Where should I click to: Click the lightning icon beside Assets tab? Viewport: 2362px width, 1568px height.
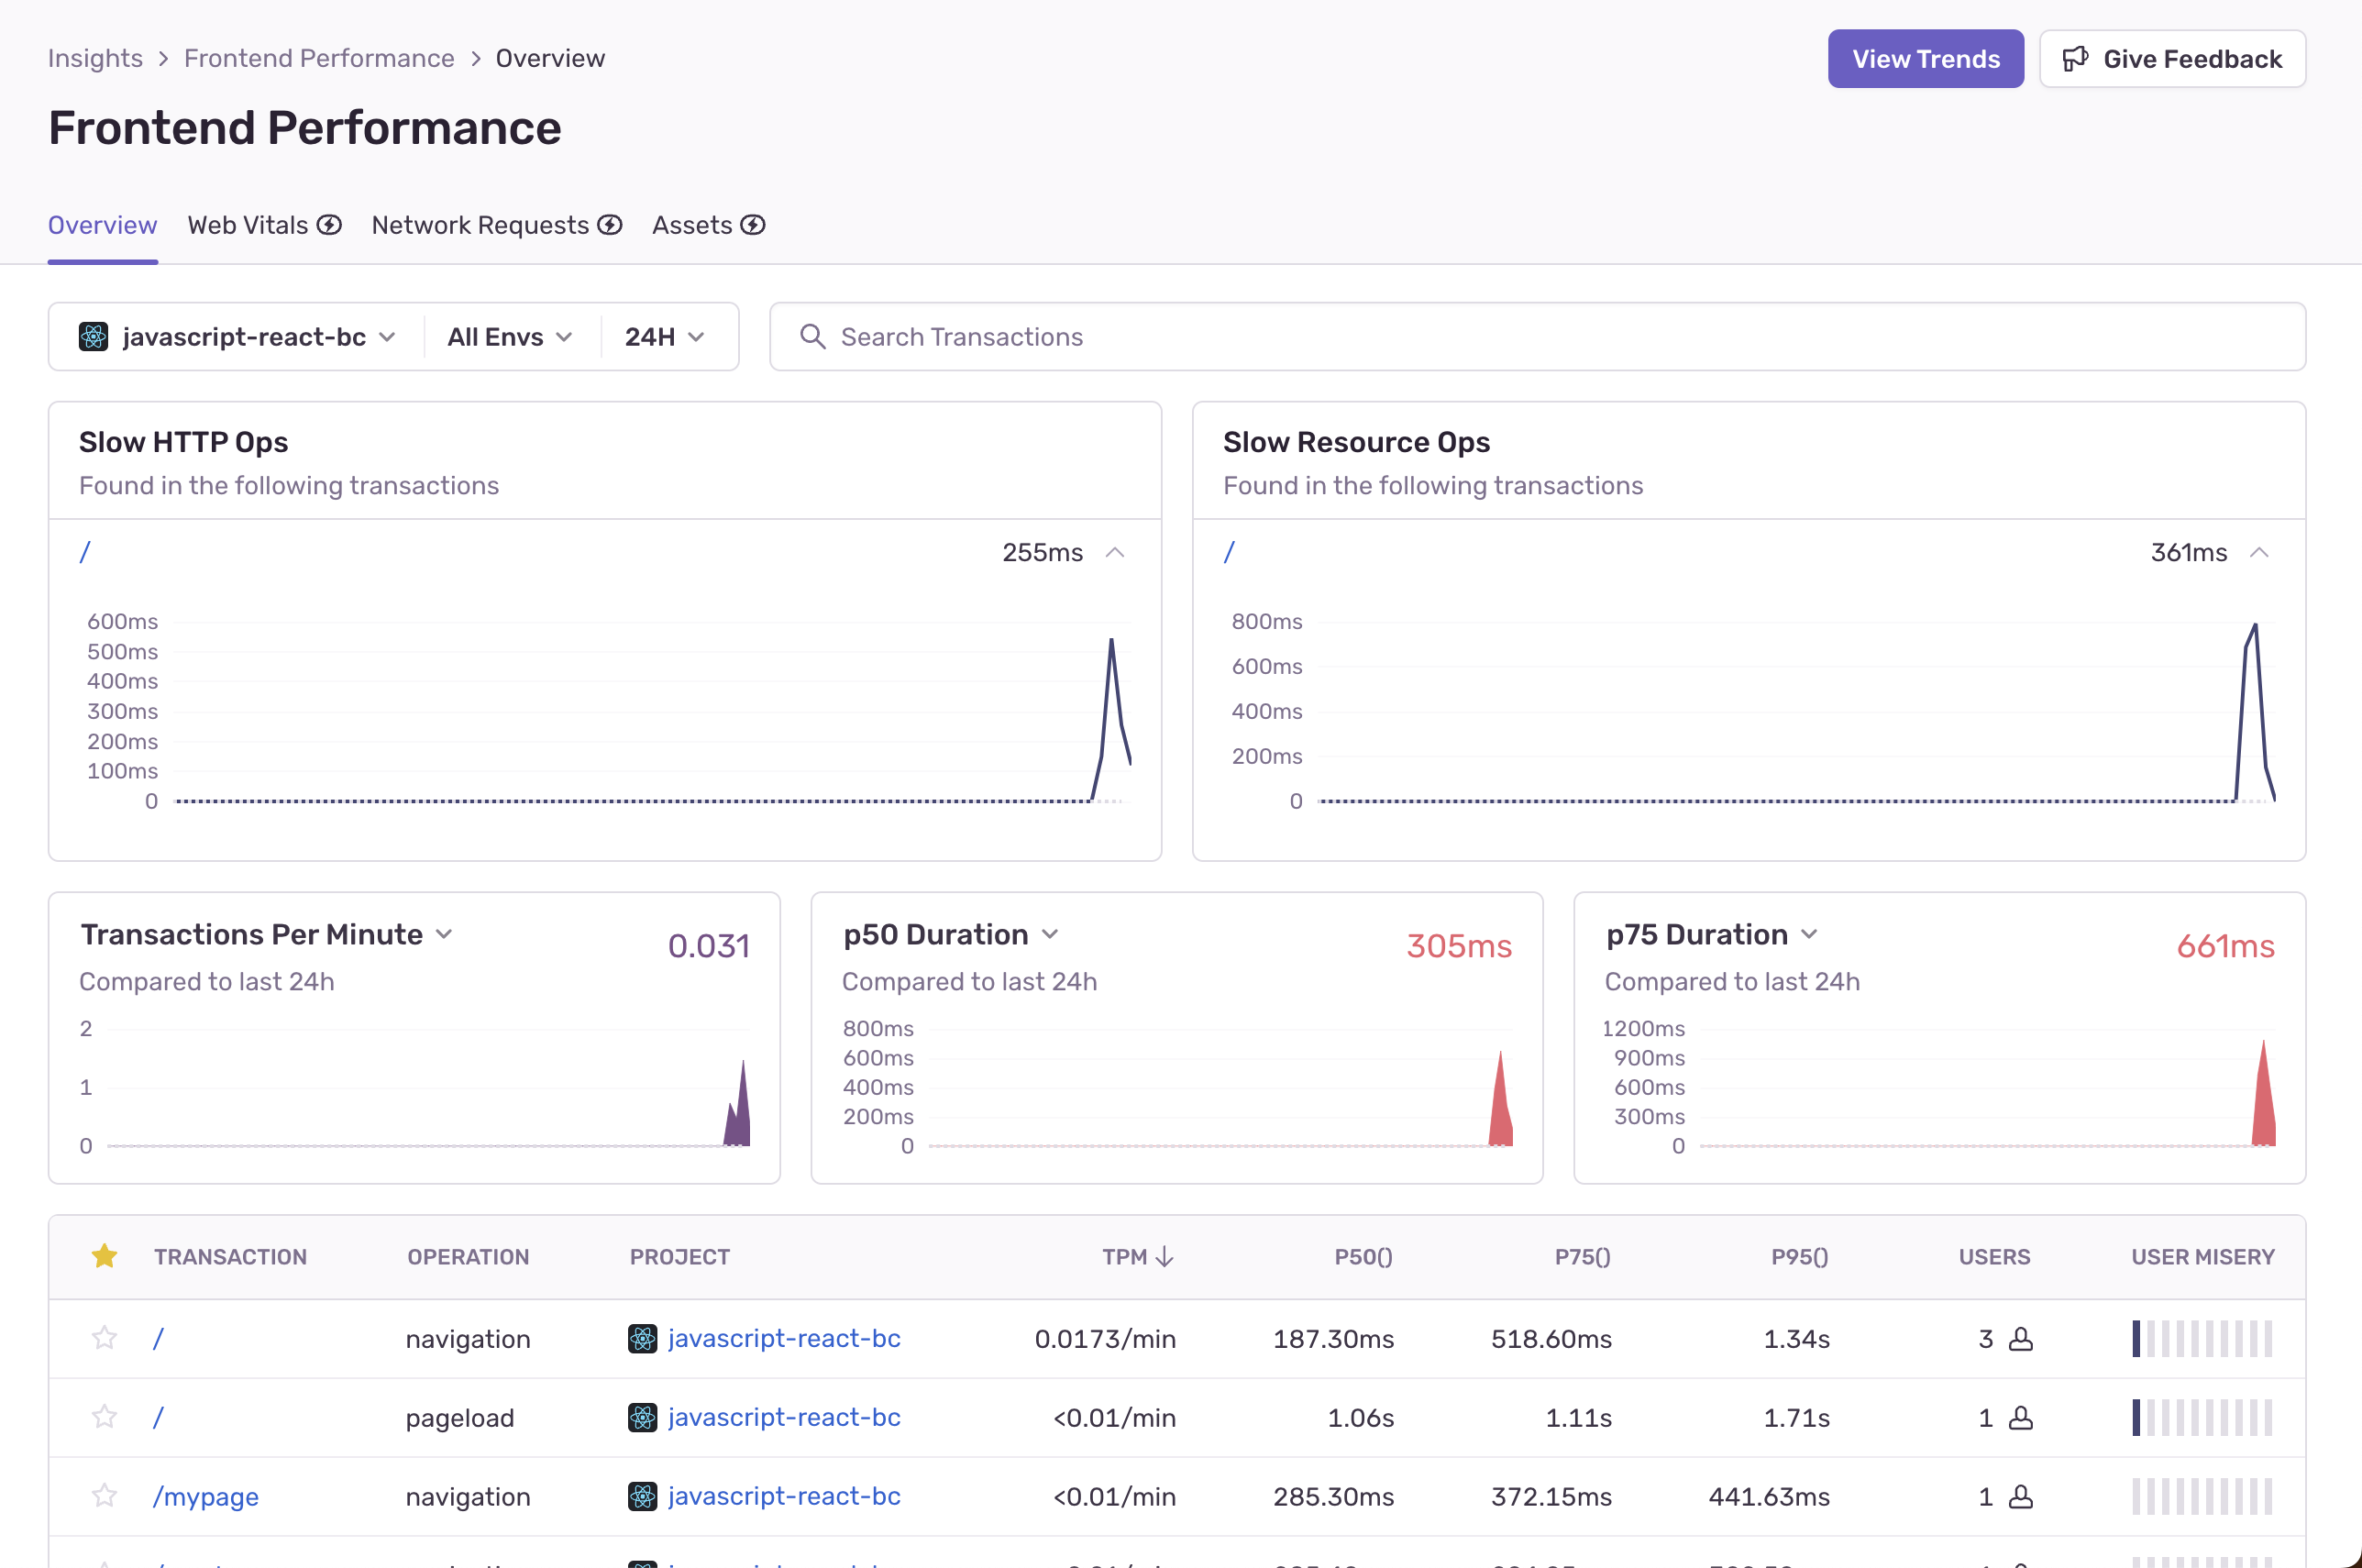753,225
